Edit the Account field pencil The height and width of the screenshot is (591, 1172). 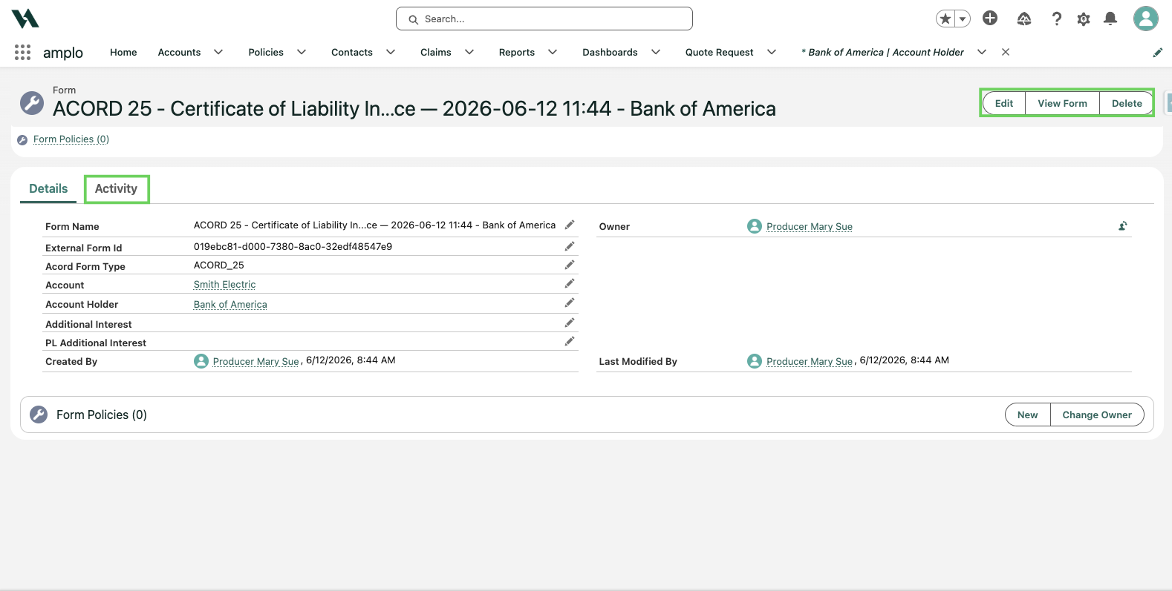(x=570, y=283)
